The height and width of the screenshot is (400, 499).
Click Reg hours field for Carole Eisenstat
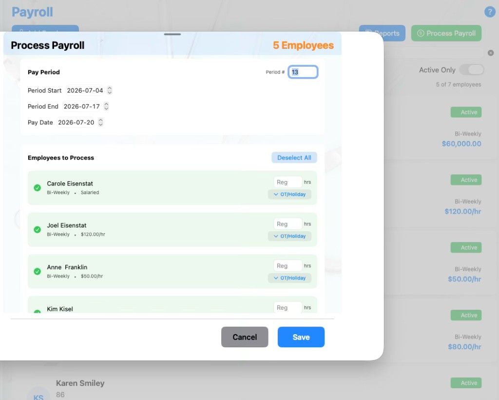288,182
